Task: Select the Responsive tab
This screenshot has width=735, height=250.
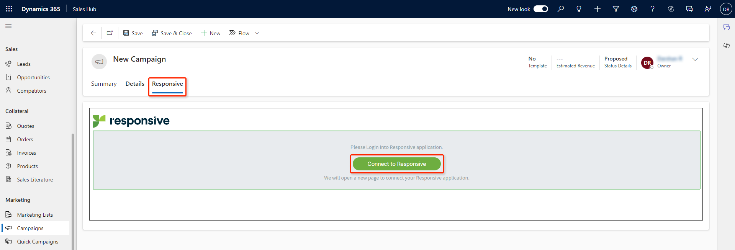Action: (x=167, y=84)
